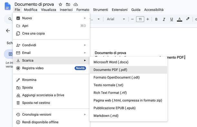
Task: Click the Novità badge
Action: [x=80, y=68]
